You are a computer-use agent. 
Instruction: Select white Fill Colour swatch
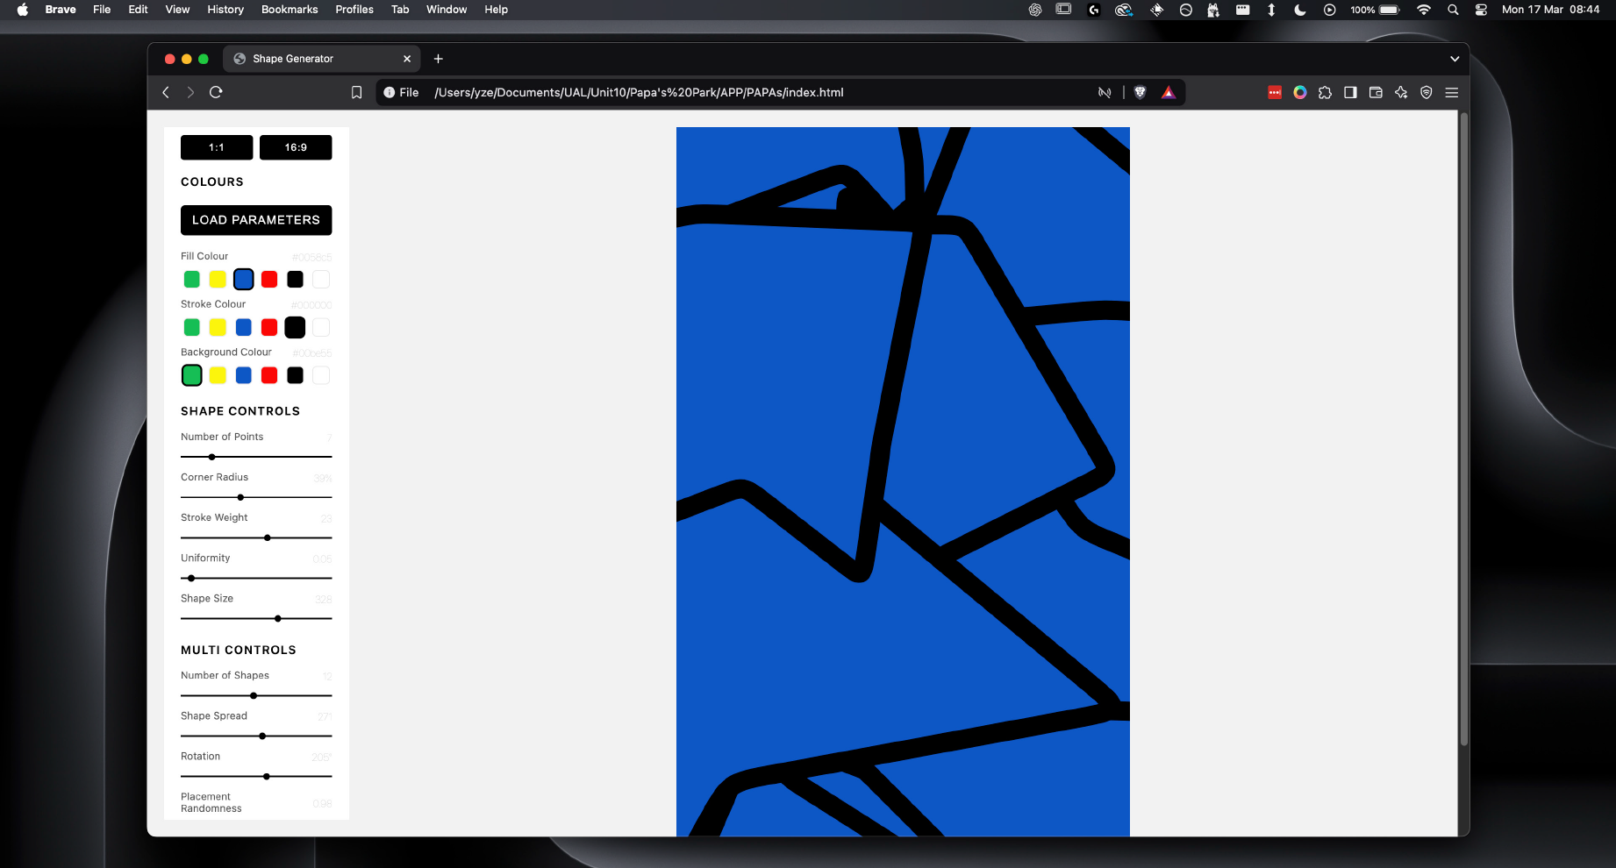[x=321, y=280]
